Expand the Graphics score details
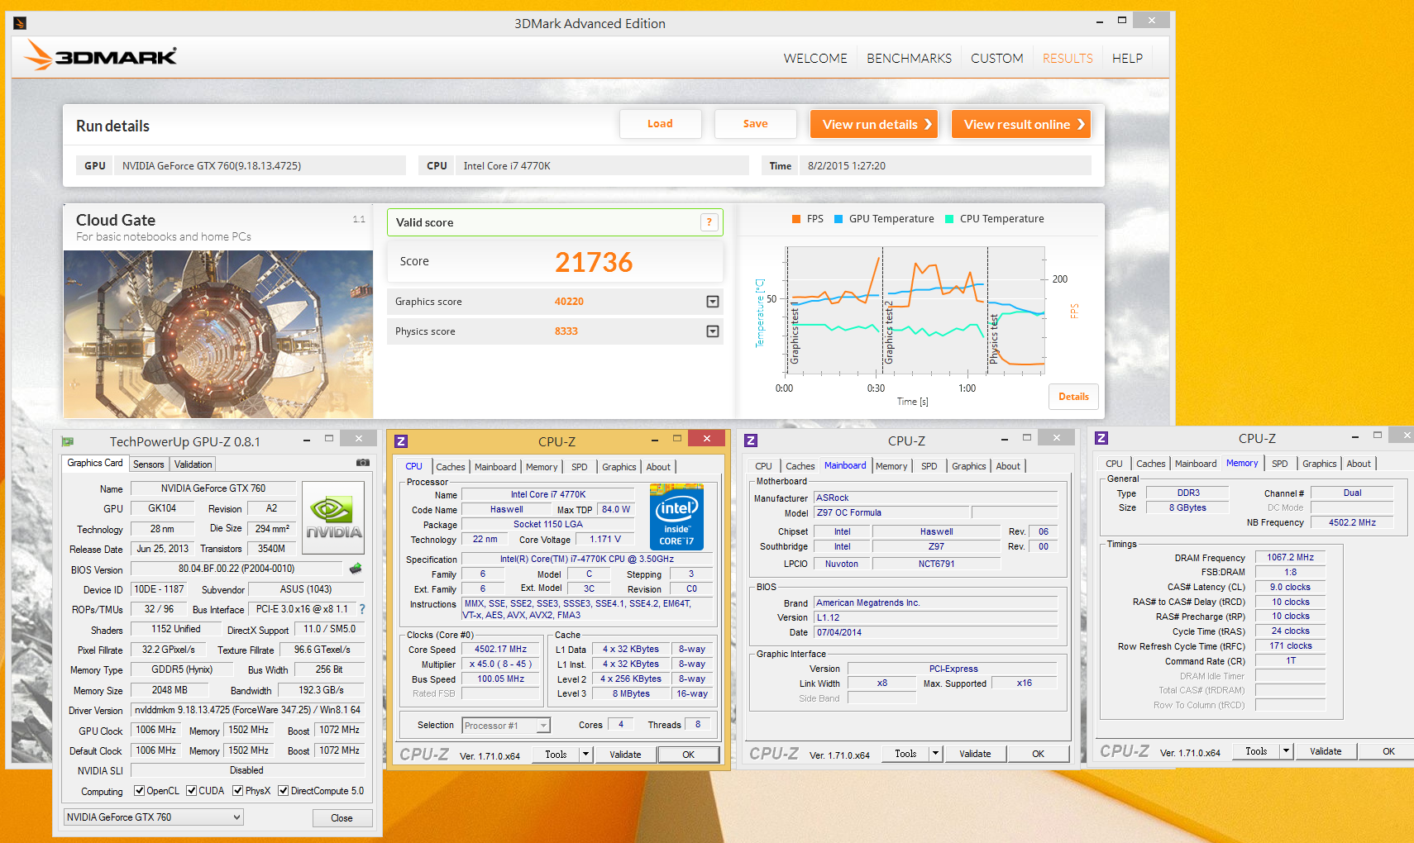 713,302
